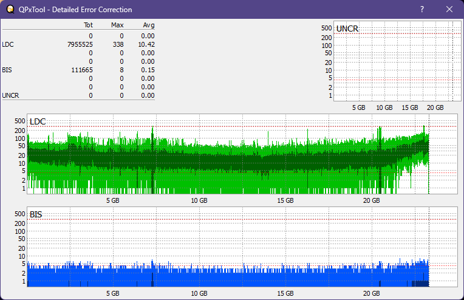Click the BIS average value 0.15

pyautogui.click(x=148, y=70)
